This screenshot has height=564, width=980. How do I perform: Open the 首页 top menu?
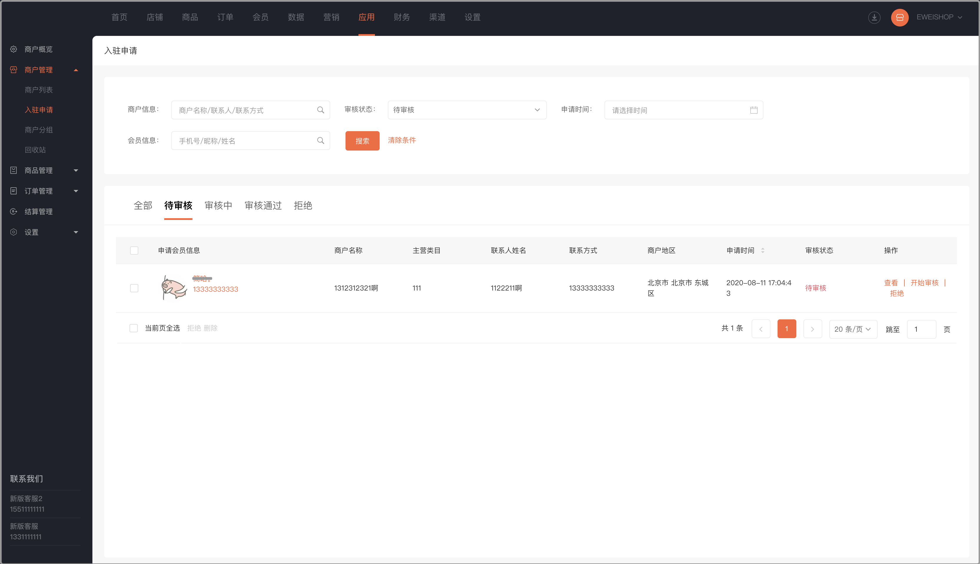click(x=119, y=17)
